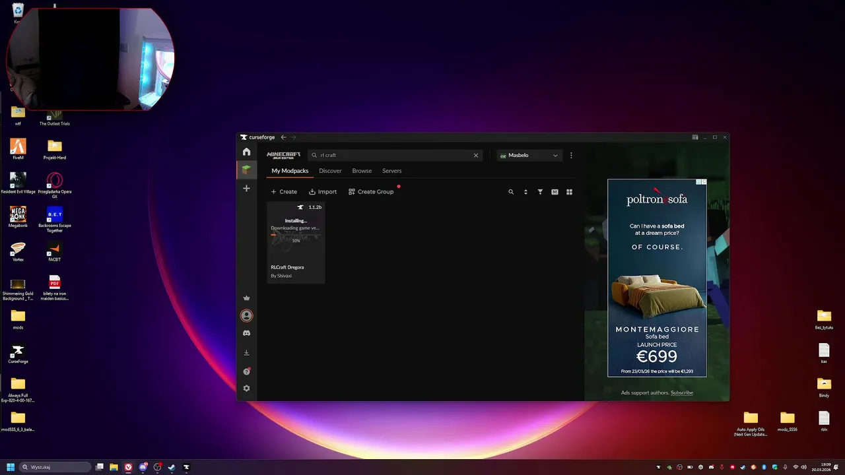845x475 pixels.
Task: Open the Bluetooth tray icon
Action: (764, 467)
